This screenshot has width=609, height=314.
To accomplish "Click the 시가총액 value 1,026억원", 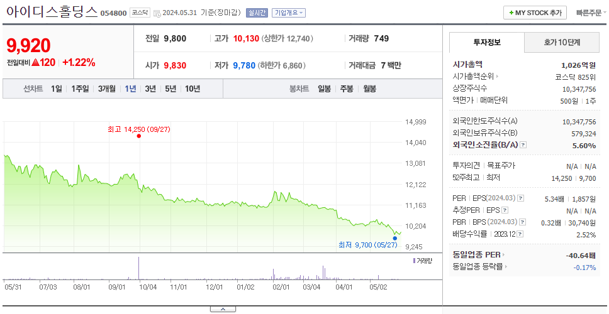I will (x=578, y=65).
